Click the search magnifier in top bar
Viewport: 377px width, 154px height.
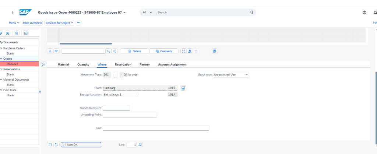251,12
